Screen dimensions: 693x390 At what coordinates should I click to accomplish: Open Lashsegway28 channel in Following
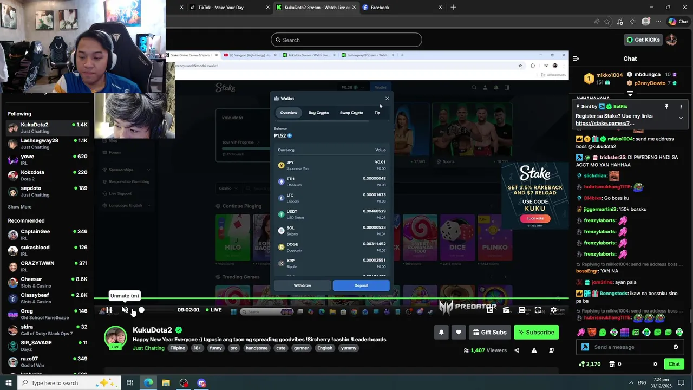coord(48,144)
